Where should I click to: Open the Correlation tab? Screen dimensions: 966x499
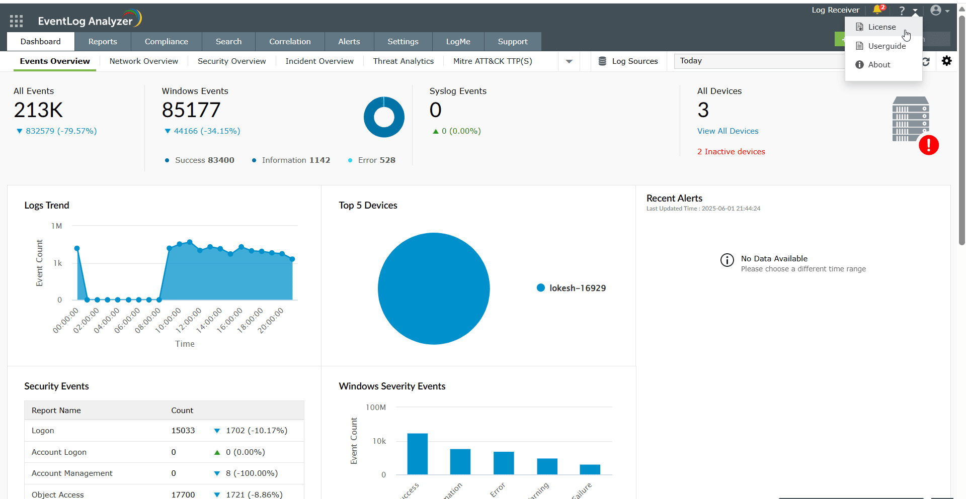[290, 42]
